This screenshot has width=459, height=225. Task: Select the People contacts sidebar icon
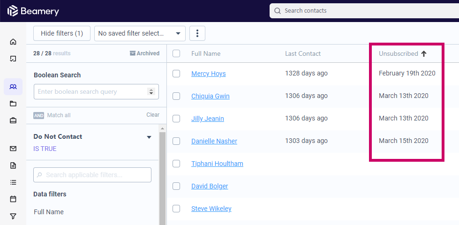(13, 87)
